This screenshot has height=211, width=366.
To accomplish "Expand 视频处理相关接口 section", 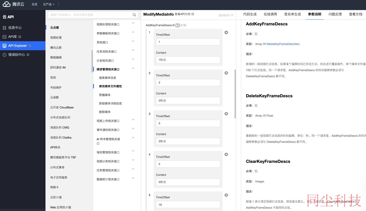I will point(133,23).
